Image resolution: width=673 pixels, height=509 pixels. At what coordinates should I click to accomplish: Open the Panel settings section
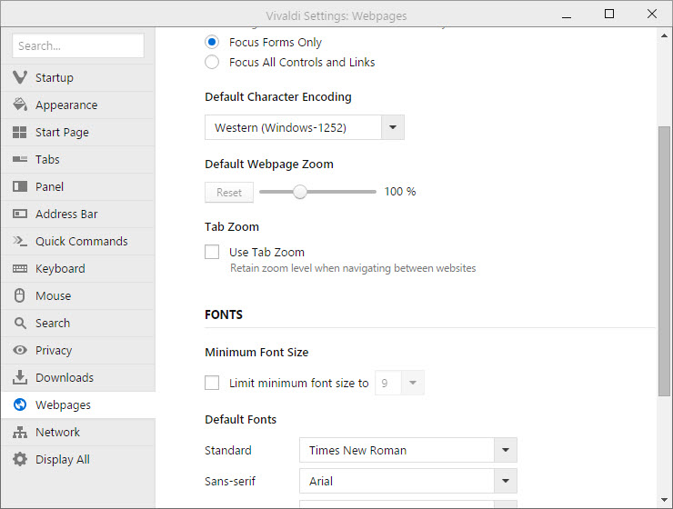(x=78, y=186)
